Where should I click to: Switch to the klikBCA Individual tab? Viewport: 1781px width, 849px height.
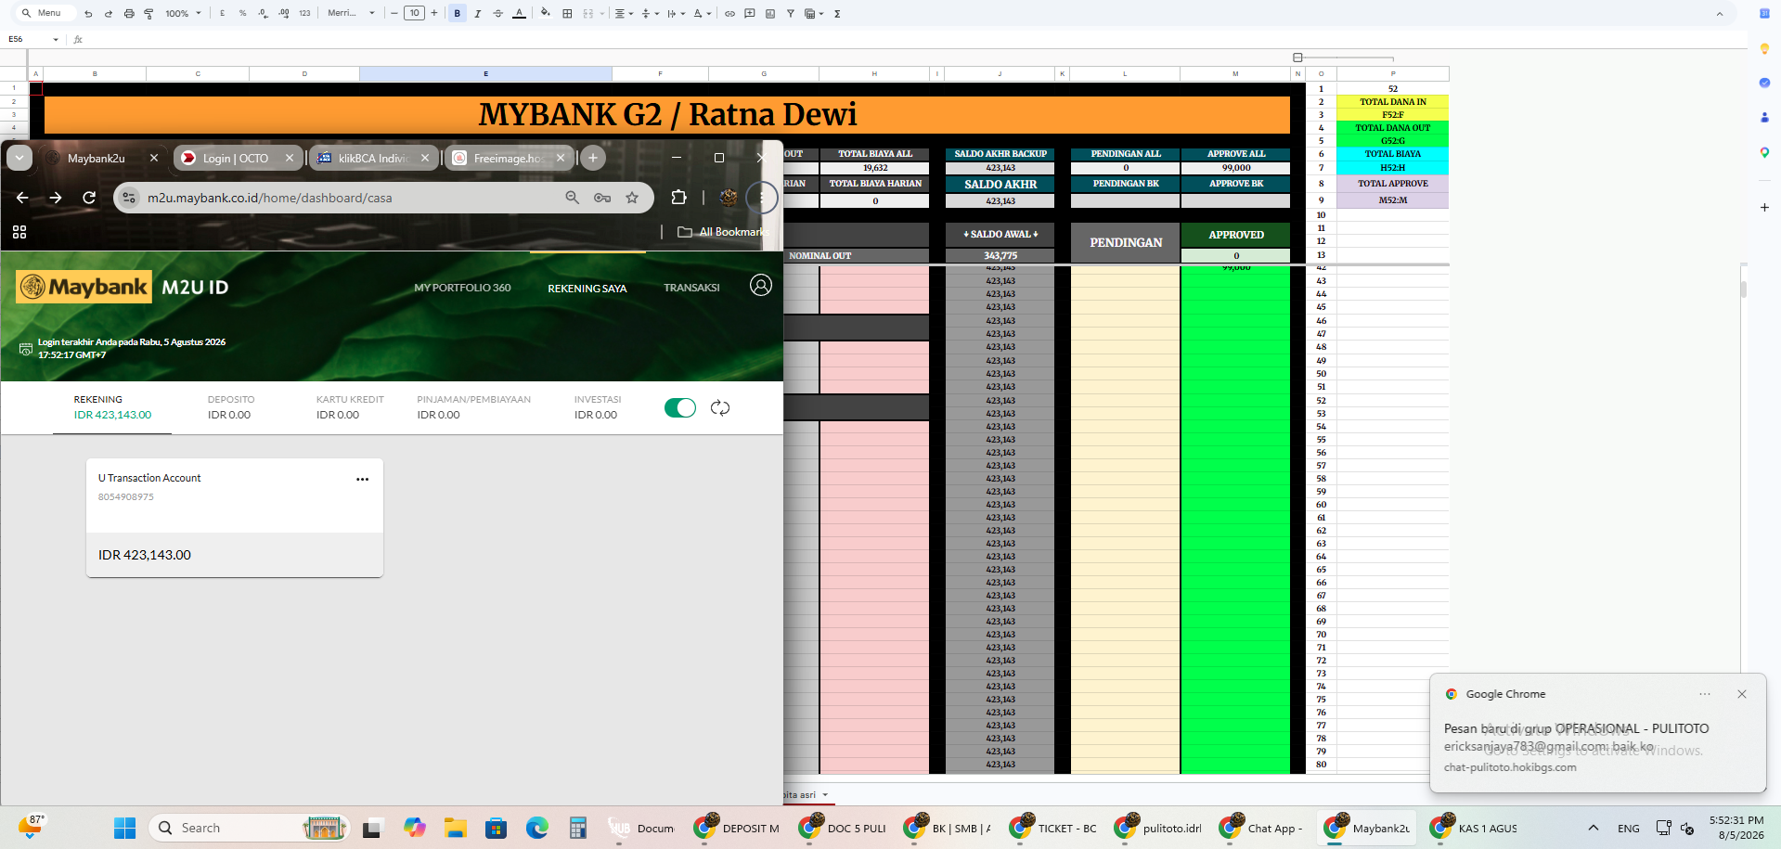coord(372,159)
